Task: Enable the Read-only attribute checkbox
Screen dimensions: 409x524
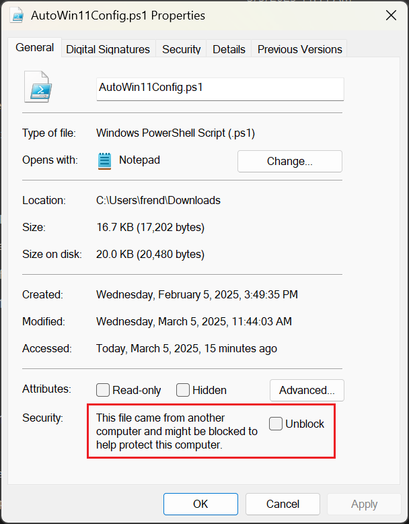Action: [x=103, y=390]
